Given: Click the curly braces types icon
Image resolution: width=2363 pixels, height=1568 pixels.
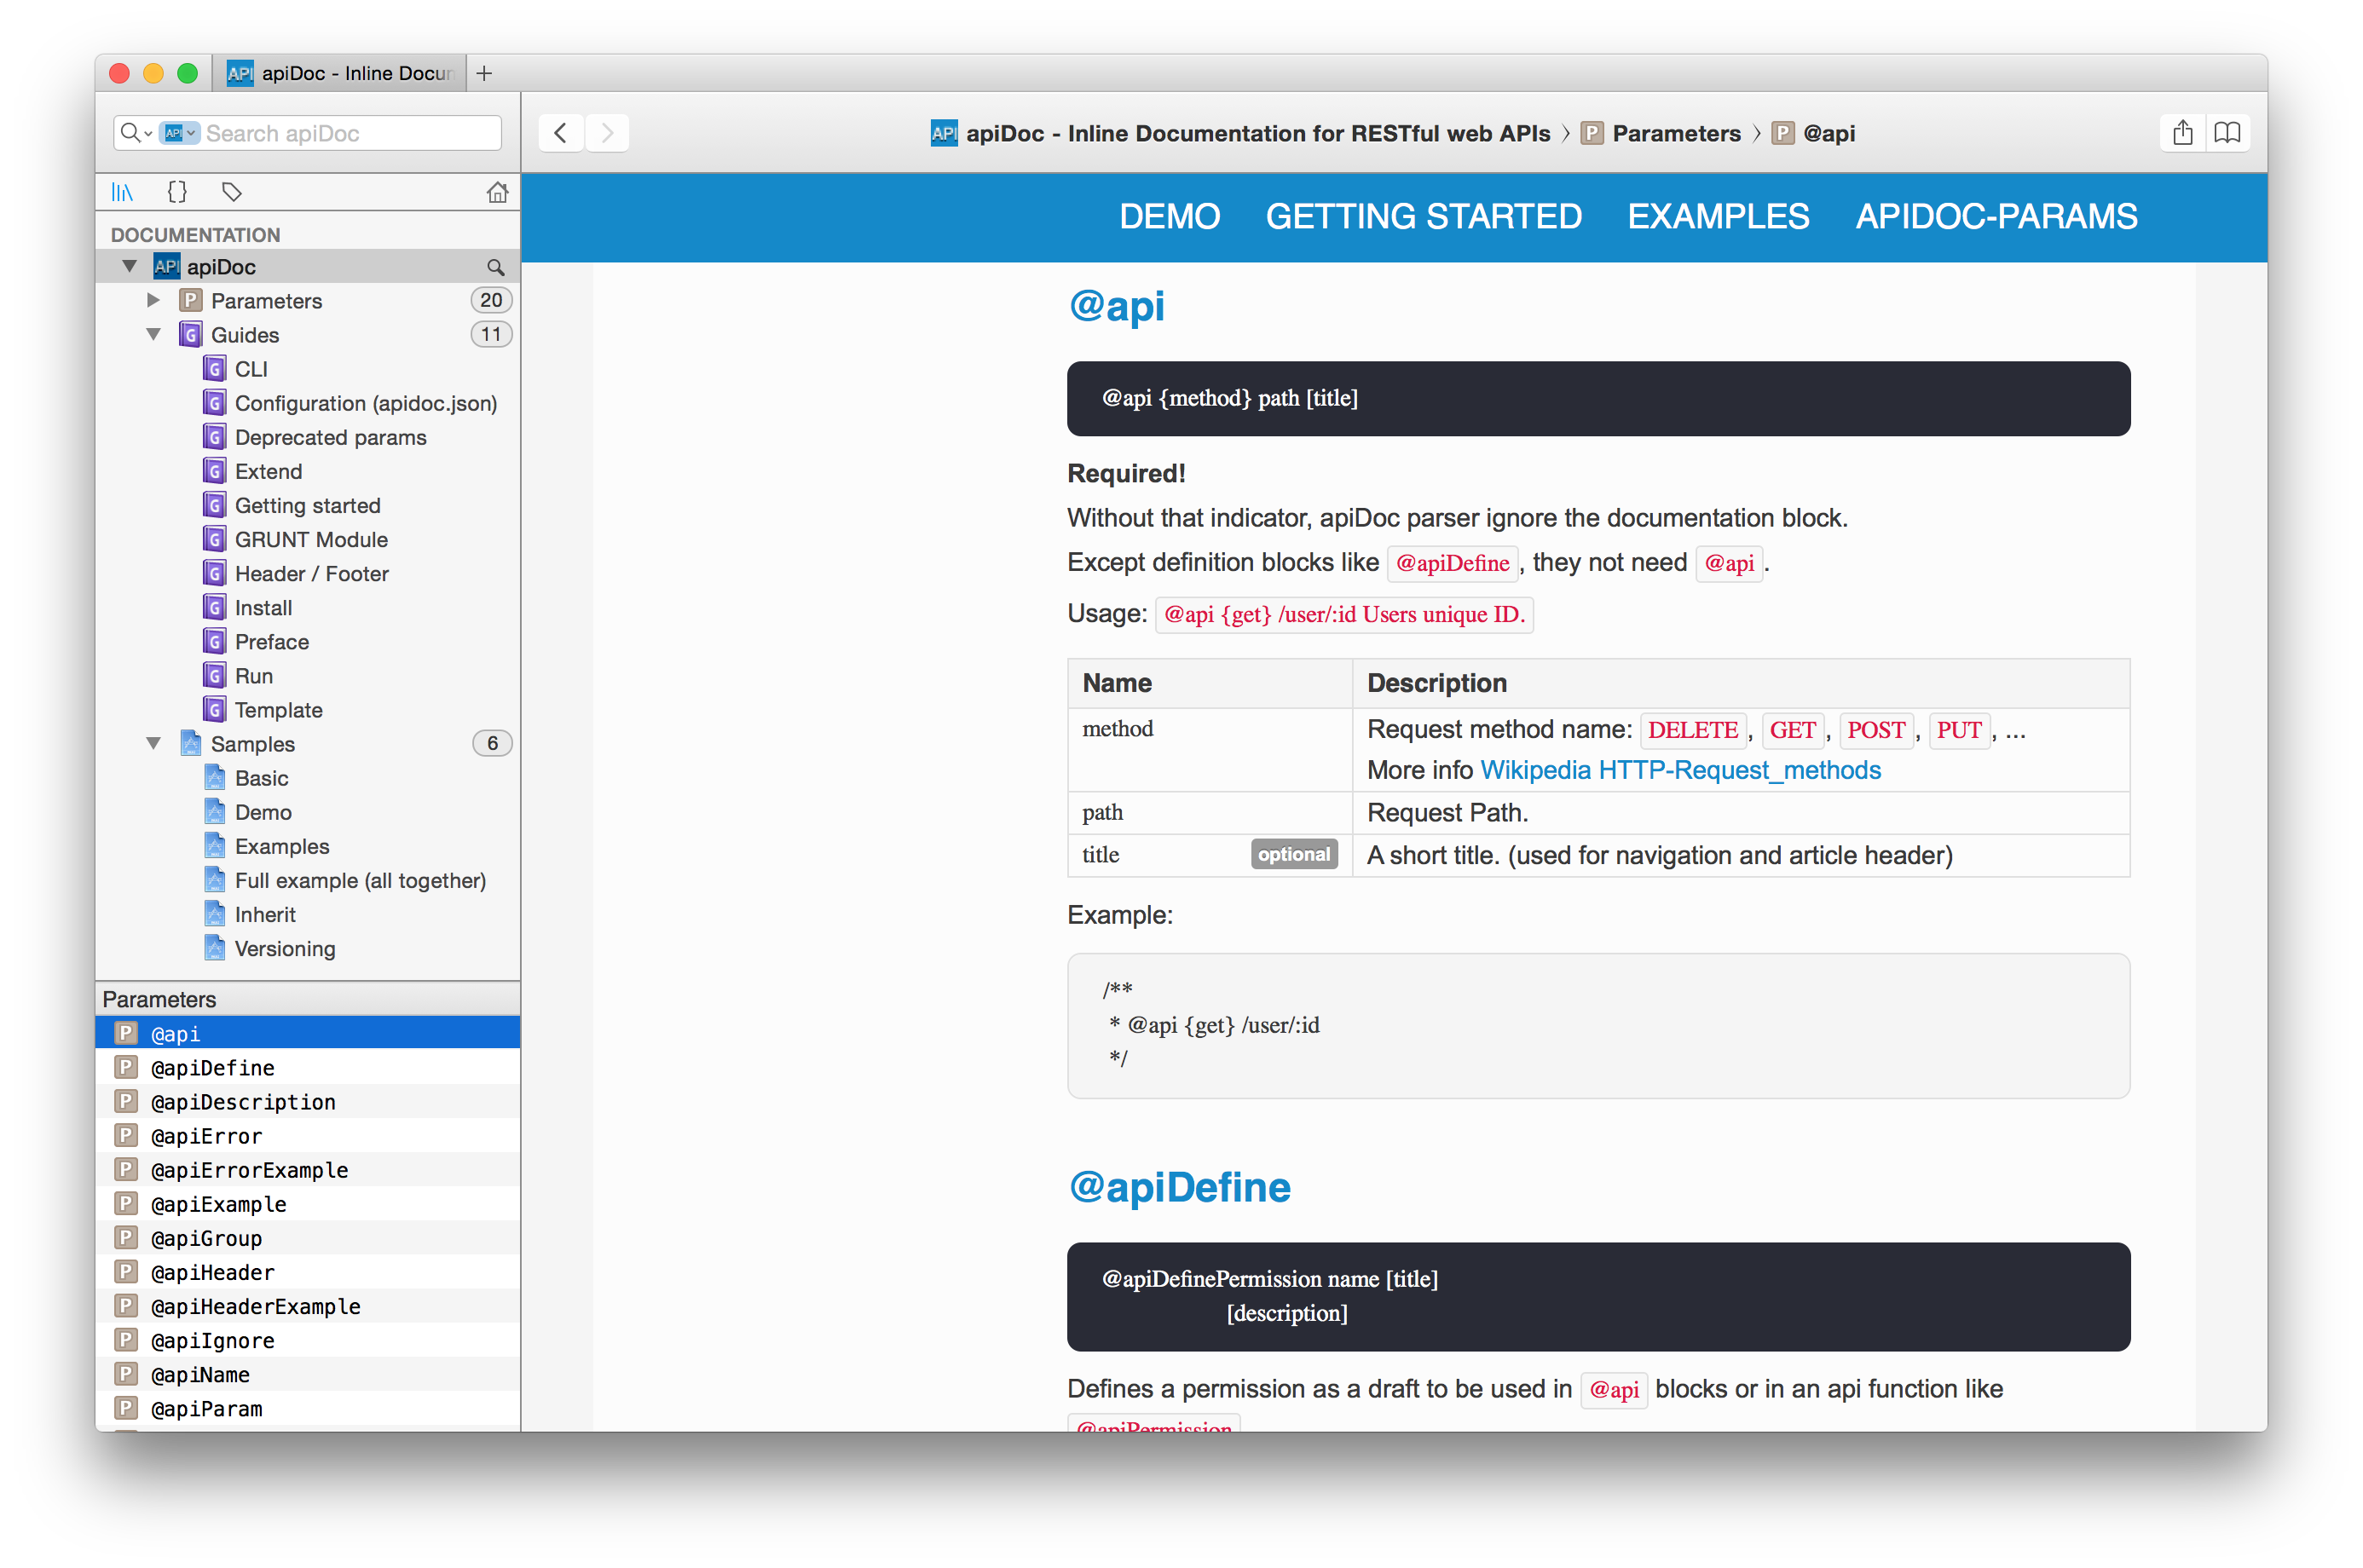Looking at the screenshot, I should [177, 192].
